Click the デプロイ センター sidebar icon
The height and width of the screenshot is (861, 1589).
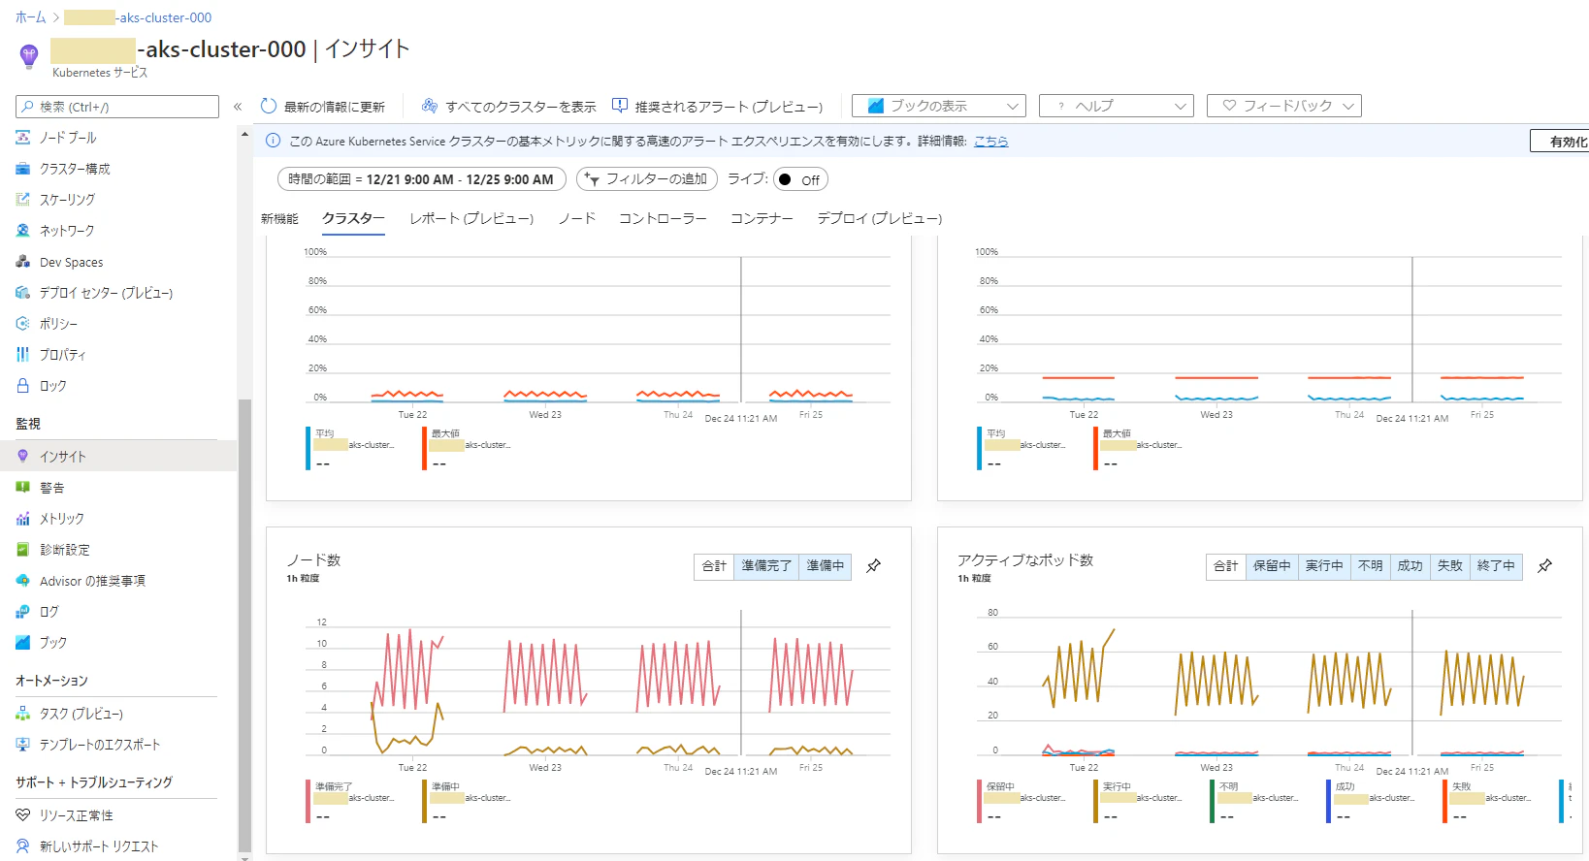(23, 293)
